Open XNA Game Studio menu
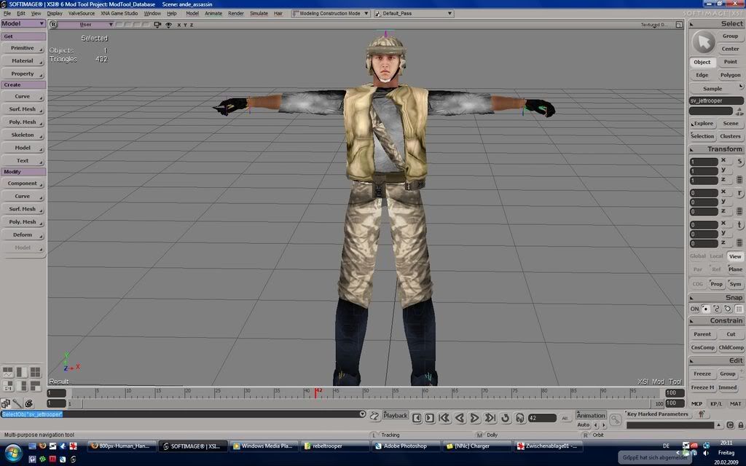The image size is (746, 466). coord(119,13)
